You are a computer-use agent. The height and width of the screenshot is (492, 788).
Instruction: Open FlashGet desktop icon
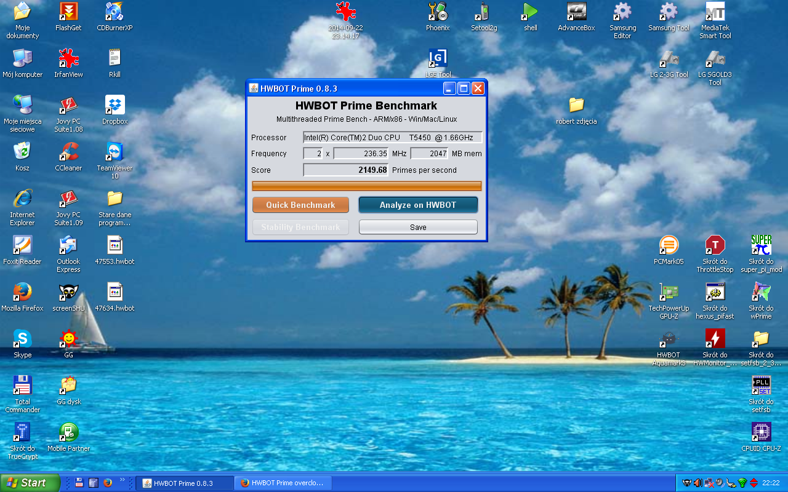pos(68,17)
